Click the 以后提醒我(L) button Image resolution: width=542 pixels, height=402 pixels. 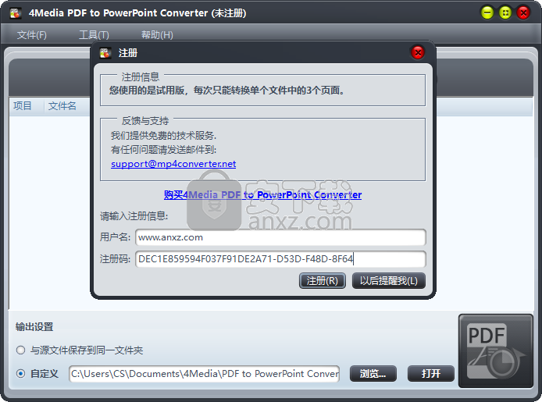click(x=388, y=281)
